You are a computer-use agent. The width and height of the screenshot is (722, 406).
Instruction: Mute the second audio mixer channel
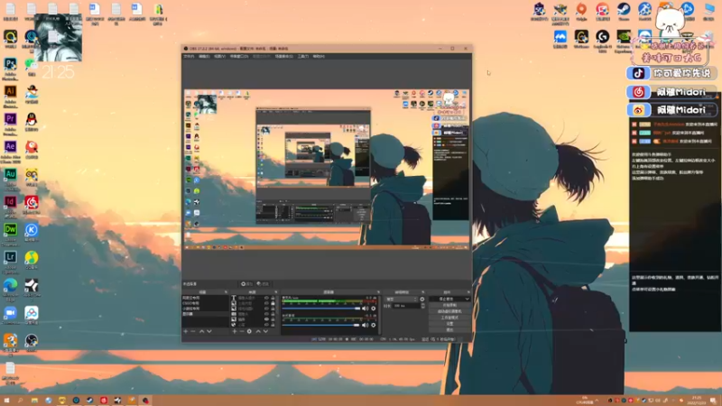[x=366, y=325]
